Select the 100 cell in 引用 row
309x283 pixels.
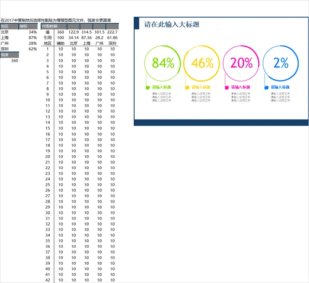60,38
